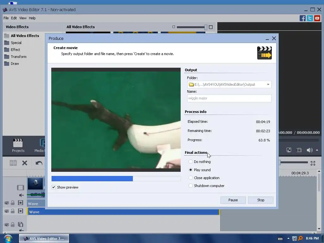
Task: Open the YouTube icon link
Action: coord(317,18)
